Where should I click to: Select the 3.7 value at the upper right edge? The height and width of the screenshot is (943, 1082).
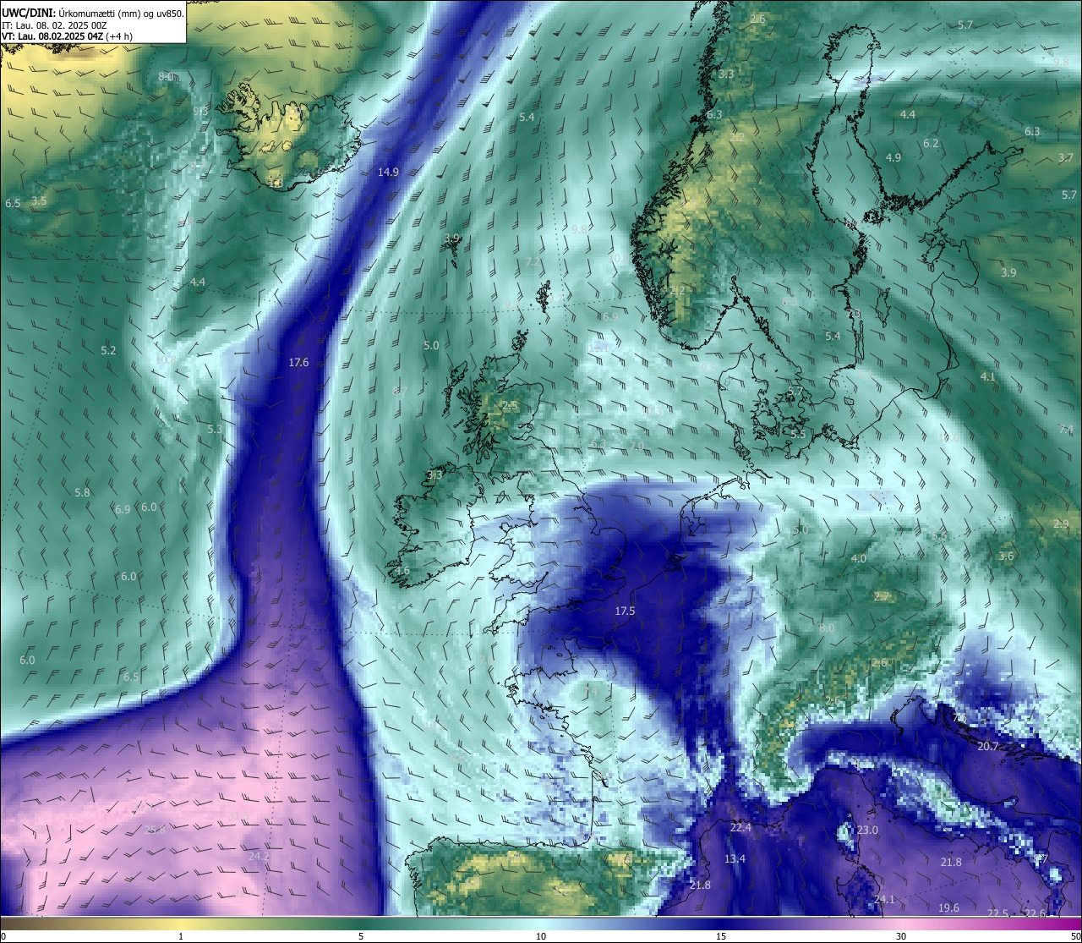[x=1065, y=157]
